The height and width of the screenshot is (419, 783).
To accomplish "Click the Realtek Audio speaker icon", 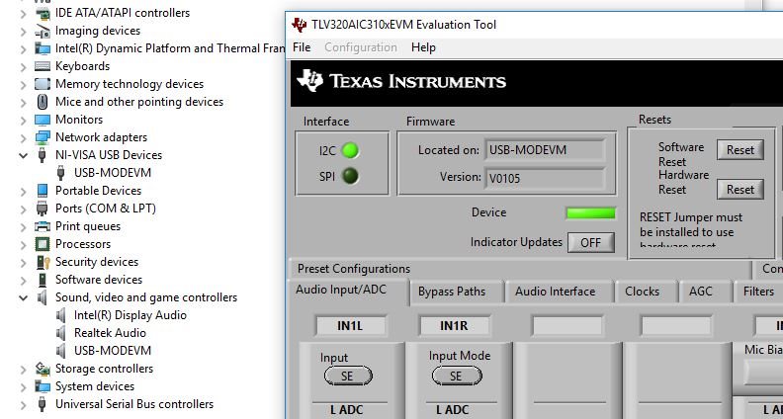I will click(x=61, y=333).
